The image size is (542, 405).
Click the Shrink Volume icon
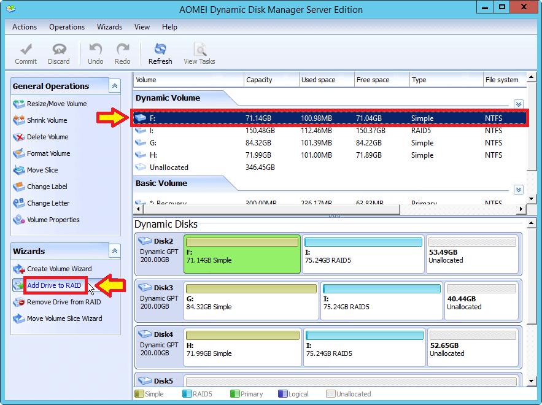pos(19,120)
